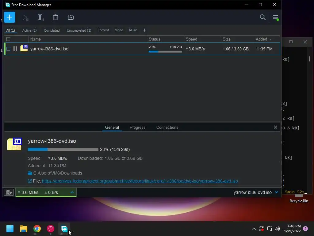This screenshot has width=314, height=236.
Task: Sort by Added column arrow
Action: 270,39
